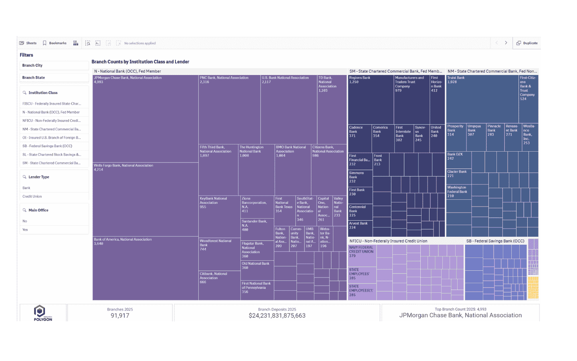Select NFICU filter value in Institution Class
577x361 pixels.
(x=54, y=121)
